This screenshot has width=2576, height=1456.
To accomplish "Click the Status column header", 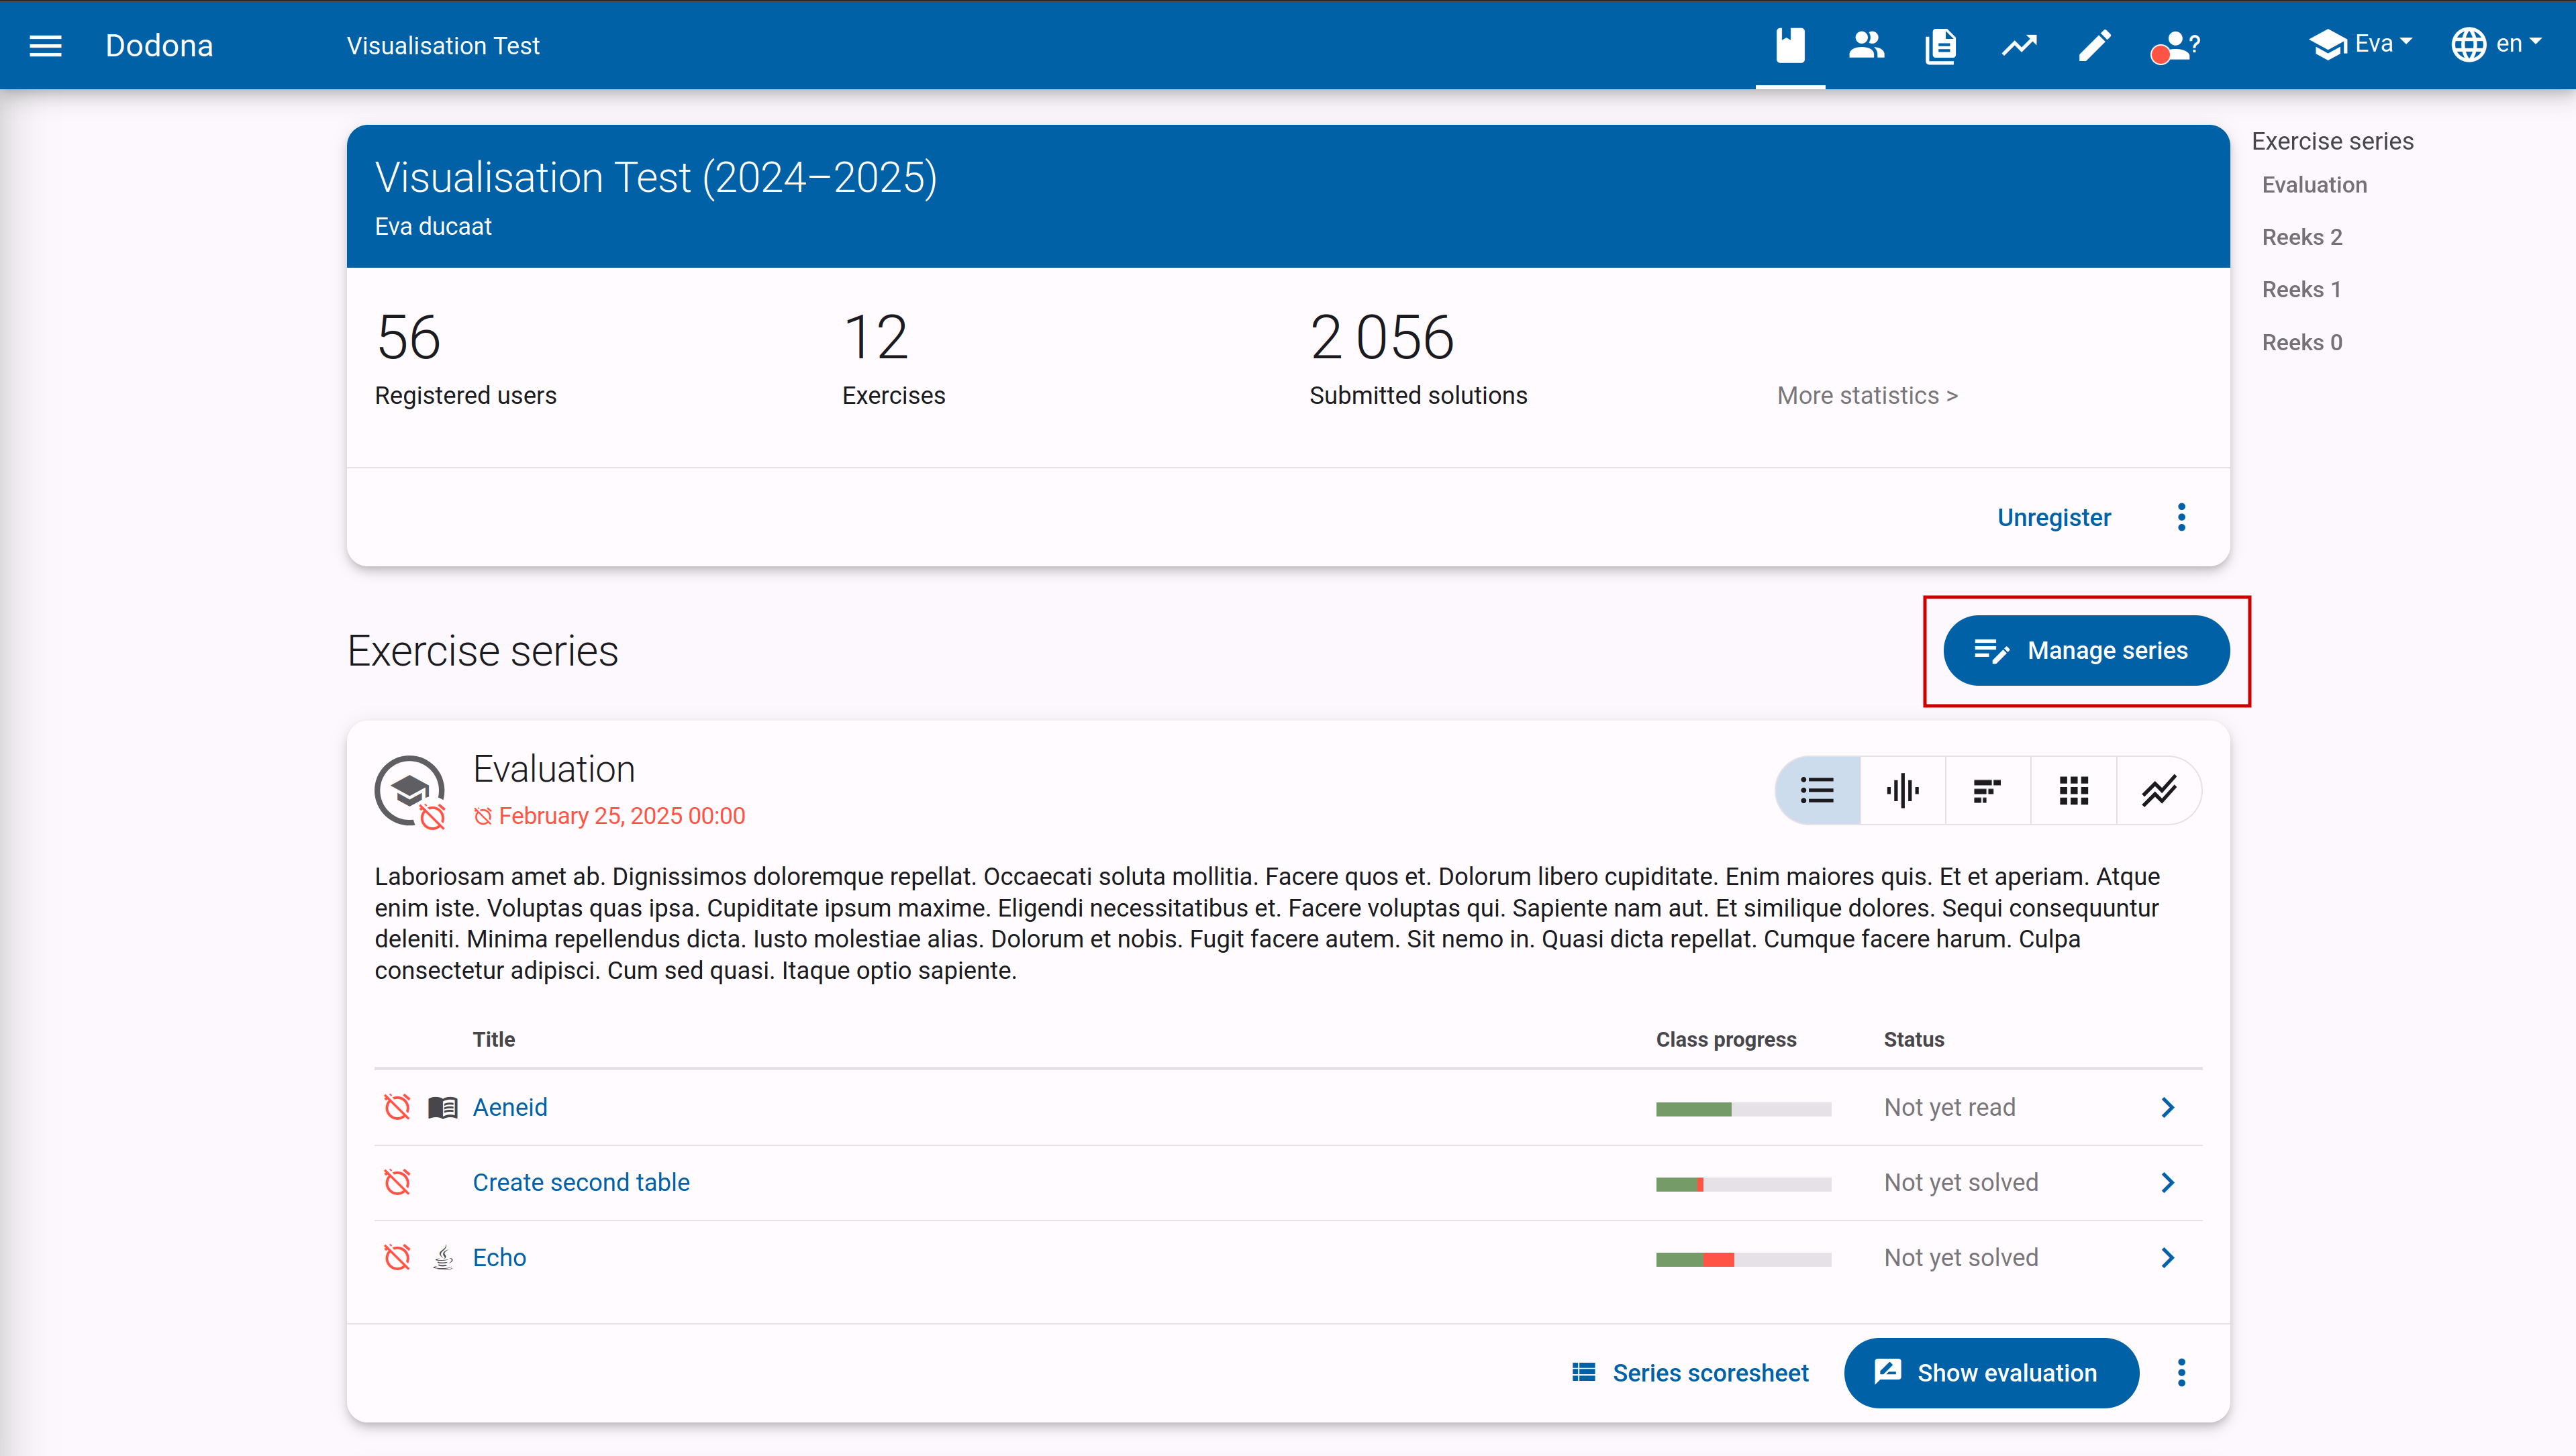I will [1913, 1039].
